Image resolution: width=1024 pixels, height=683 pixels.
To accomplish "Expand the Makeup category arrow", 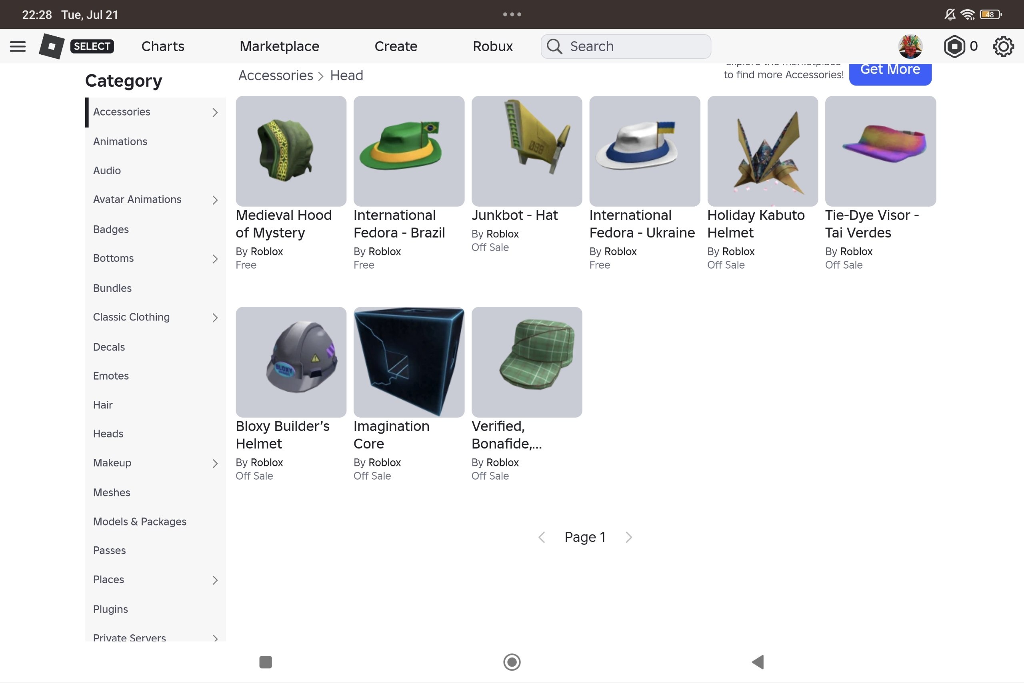I will pyautogui.click(x=215, y=463).
